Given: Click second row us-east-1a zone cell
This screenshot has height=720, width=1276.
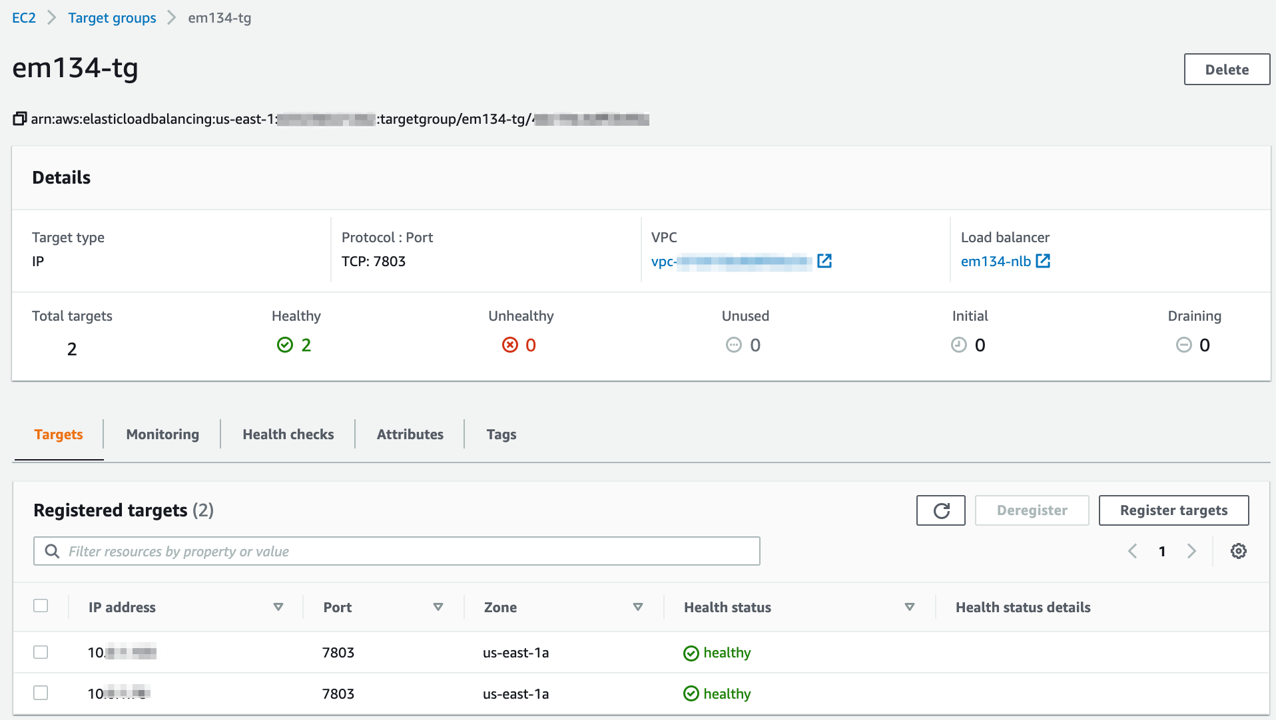Looking at the screenshot, I should click(x=516, y=694).
